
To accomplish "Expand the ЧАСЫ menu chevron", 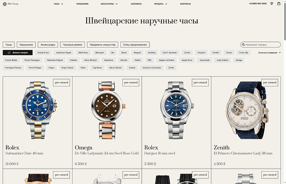I will (62, 4).
